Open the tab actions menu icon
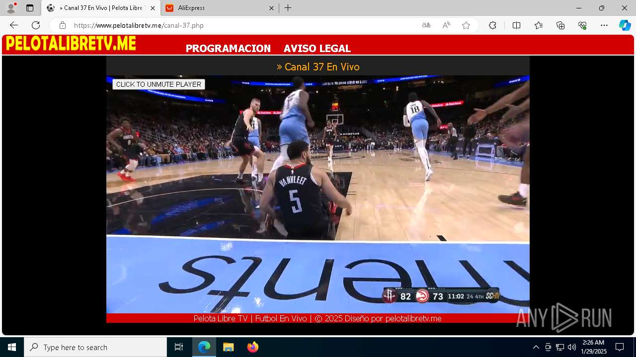 [x=30, y=8]
